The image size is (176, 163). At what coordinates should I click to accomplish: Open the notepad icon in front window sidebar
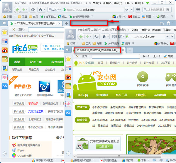68,86
